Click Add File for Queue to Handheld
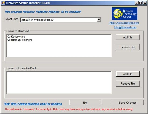 [128, 37]
